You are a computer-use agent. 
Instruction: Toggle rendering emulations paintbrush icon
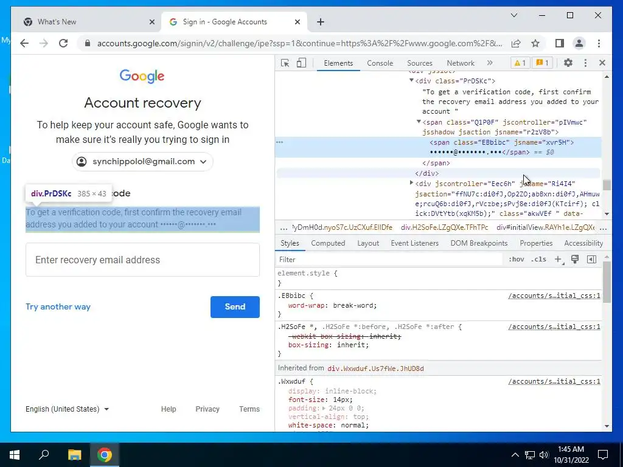tap(574, 259)
